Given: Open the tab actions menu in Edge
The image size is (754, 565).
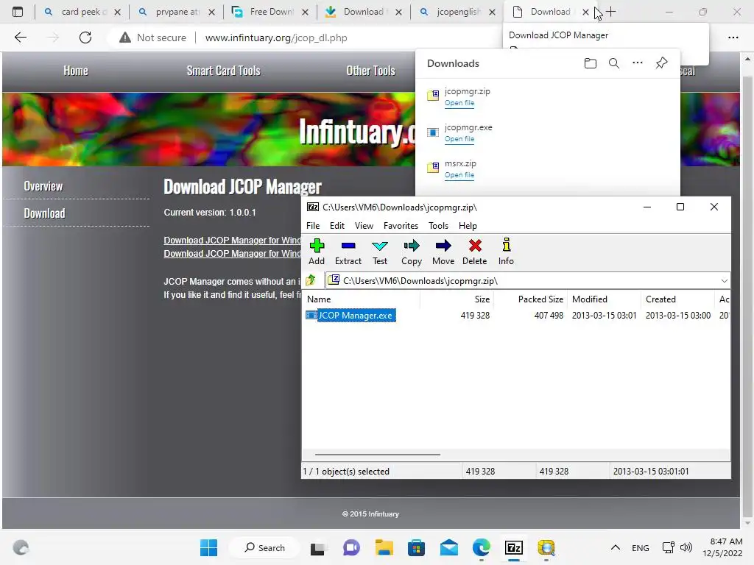Looking at the screenshot, I should click(18, 12).
